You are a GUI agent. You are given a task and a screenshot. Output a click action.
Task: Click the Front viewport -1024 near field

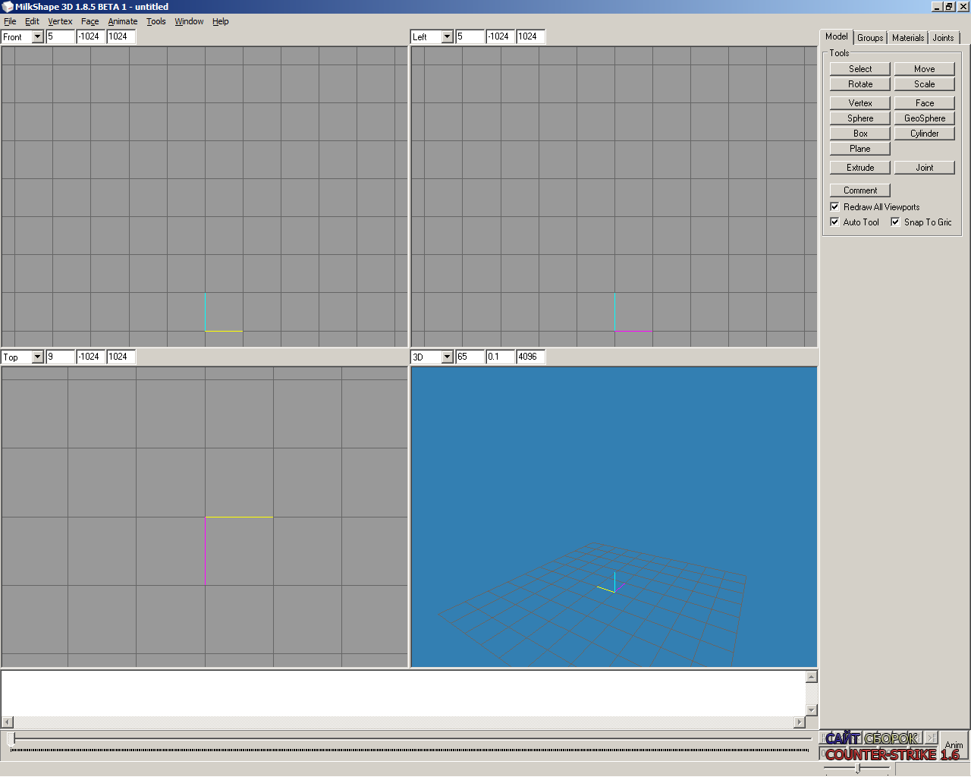point(91,36)
